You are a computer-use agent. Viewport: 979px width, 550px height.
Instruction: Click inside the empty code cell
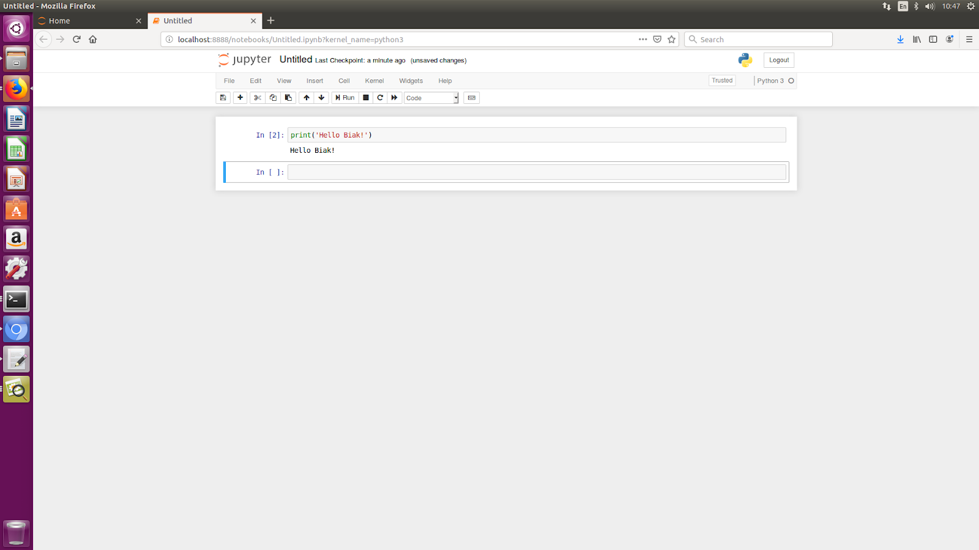pyautogui.click(x=537, y=172)
